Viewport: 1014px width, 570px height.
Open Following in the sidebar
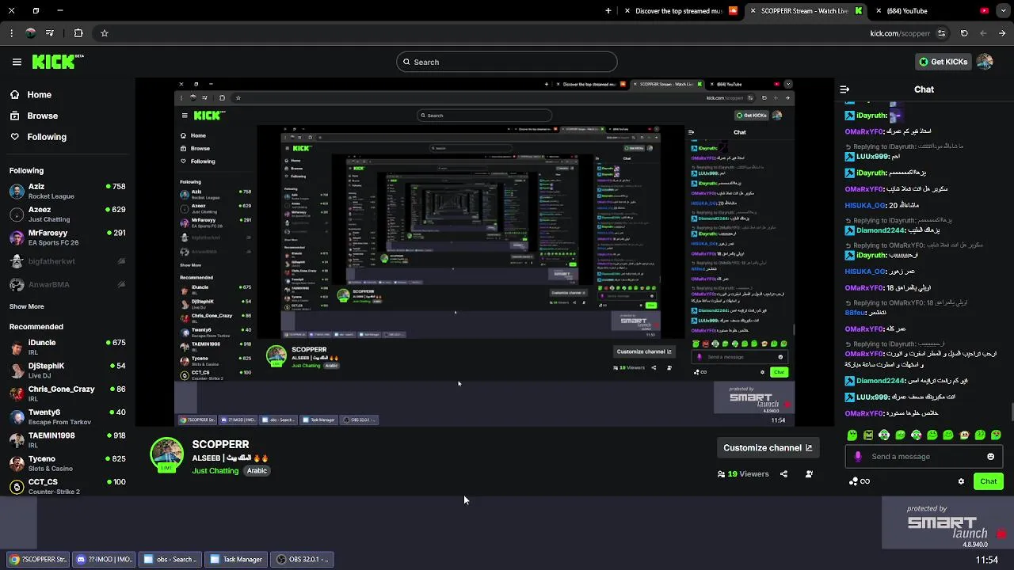pos(38,137)
